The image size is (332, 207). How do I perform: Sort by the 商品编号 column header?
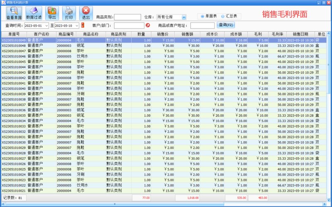pyautogui.click(x=66, y=34)
